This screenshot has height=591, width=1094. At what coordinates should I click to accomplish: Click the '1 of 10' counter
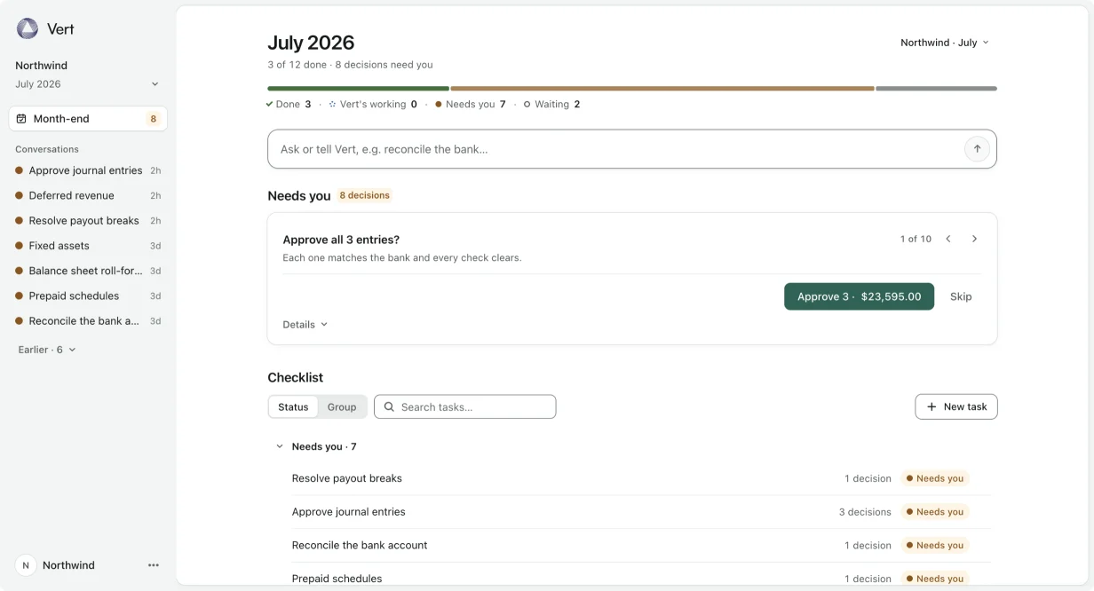(x=916, y=239)
